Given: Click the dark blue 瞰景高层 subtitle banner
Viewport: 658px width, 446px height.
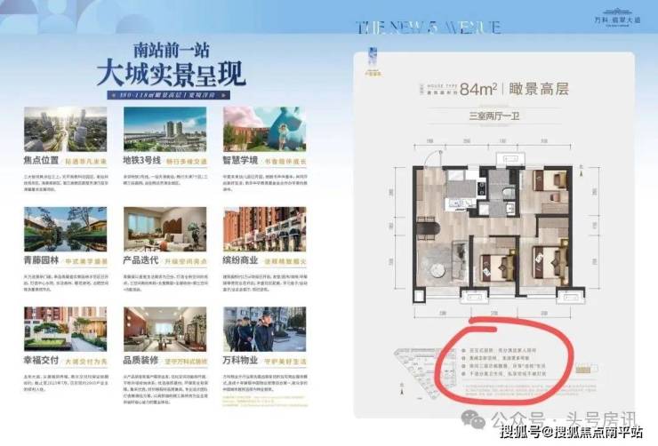Looking at the screenshot, I should [168, 95].
